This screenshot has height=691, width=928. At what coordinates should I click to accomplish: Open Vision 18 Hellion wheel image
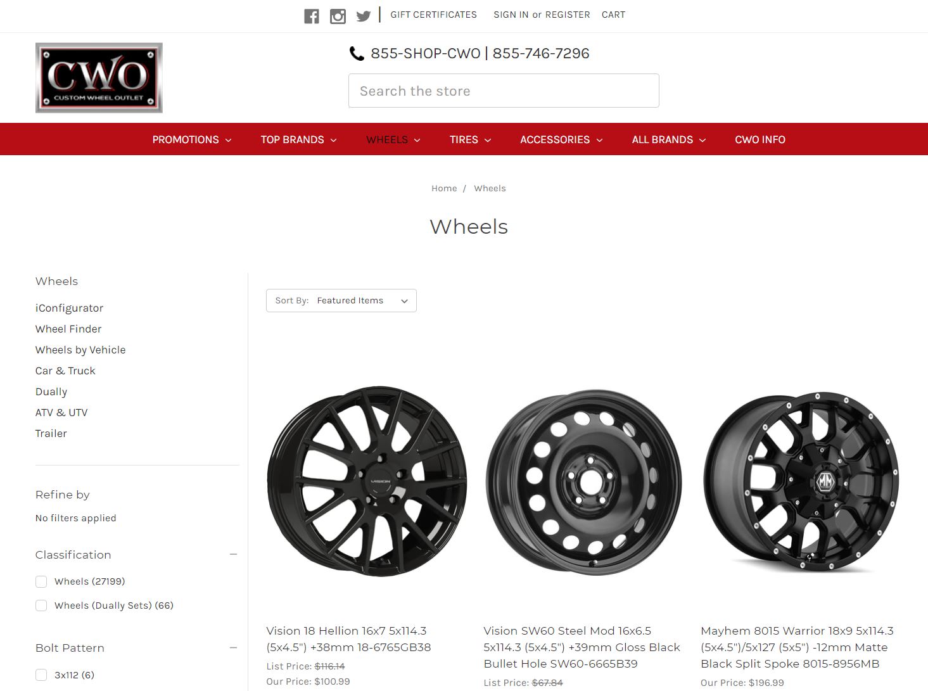pos(367,481)
